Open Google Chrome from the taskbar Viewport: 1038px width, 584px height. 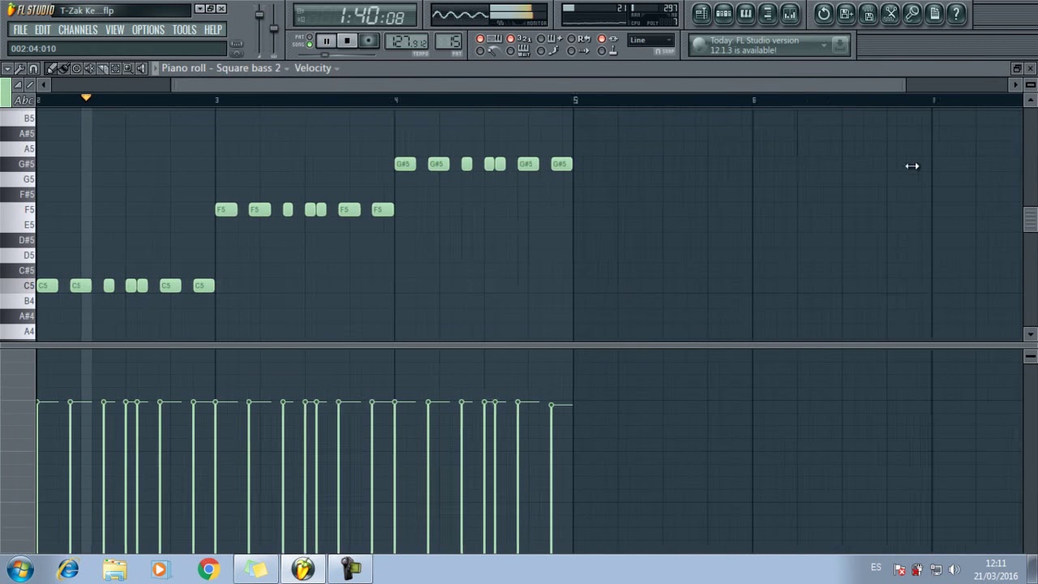[208, 569]
